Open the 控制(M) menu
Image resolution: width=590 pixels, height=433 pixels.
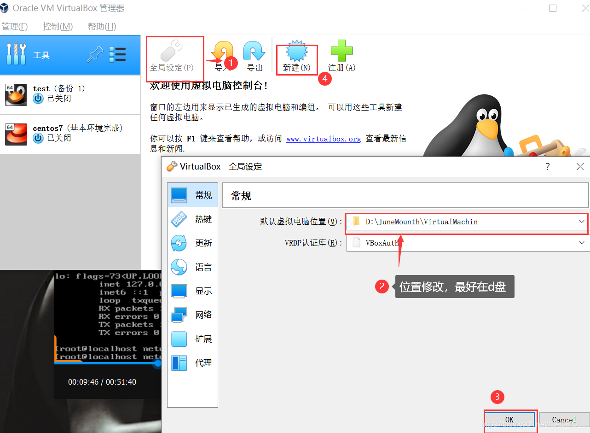[x=58, y=27]
